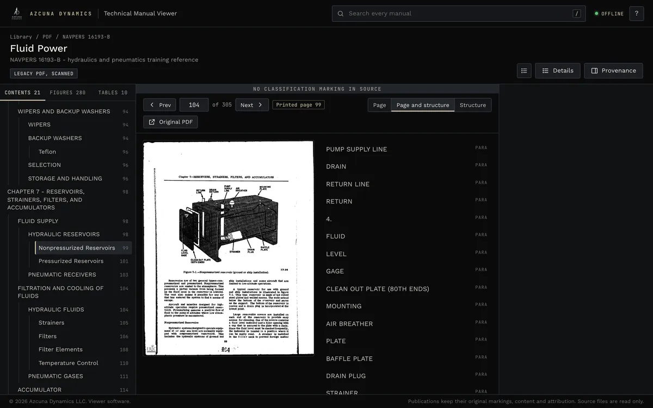Click the OFFLINE status indicator
Screen dimensions: 653x408
tap(609, 14)
